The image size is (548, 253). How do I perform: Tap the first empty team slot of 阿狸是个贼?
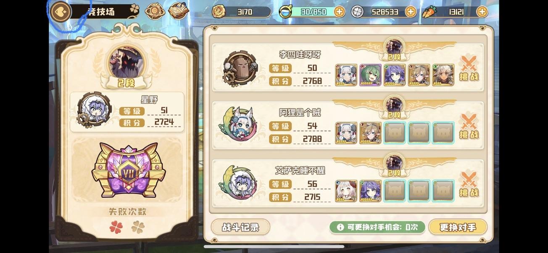click(395, 133)
